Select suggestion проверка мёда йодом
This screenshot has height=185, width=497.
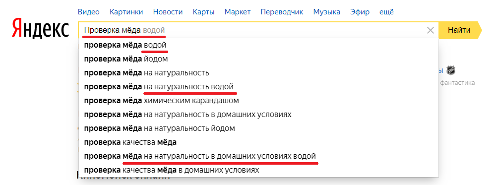click(258, 59)
